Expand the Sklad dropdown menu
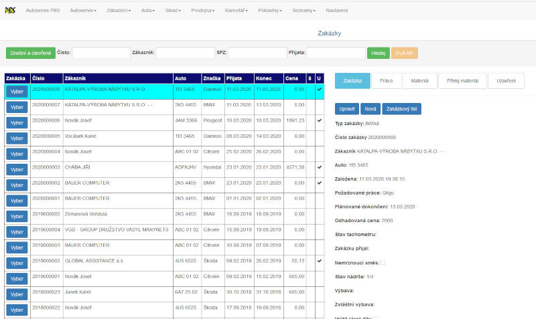The width and height of the screenshot is (536, 319). pyautogui.click(x=173, y=11)
